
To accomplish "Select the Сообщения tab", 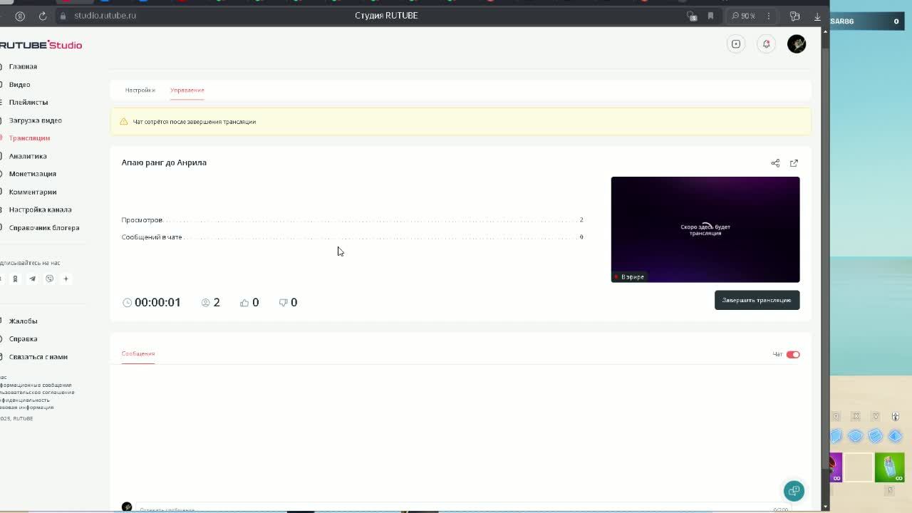I will pyautogui.click(x=138, y=353).
